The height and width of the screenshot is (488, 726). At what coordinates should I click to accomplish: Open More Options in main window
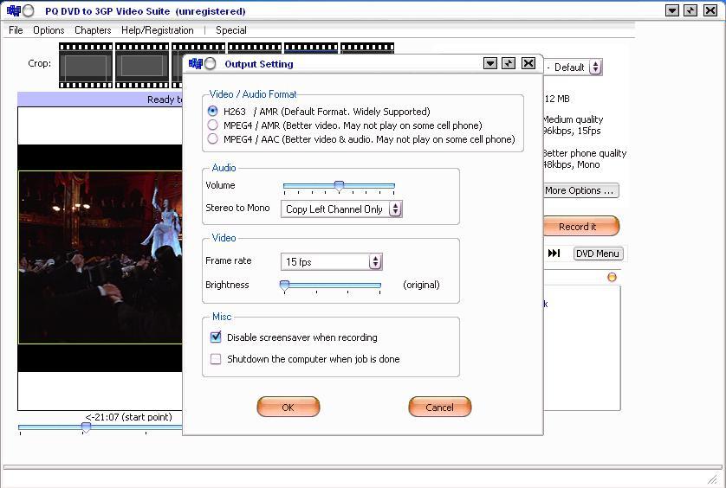point(580,190)
